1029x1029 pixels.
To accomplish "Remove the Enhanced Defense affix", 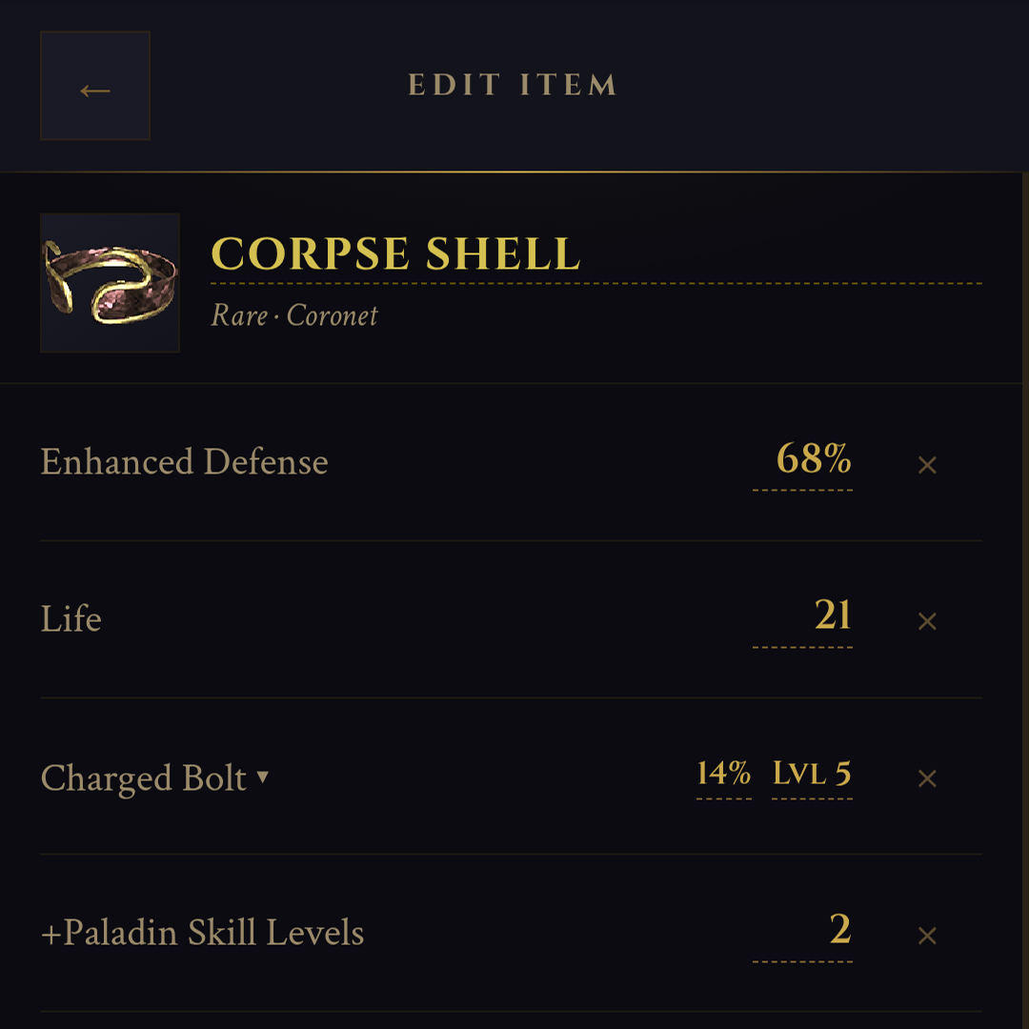I will (x=927, y=465).
